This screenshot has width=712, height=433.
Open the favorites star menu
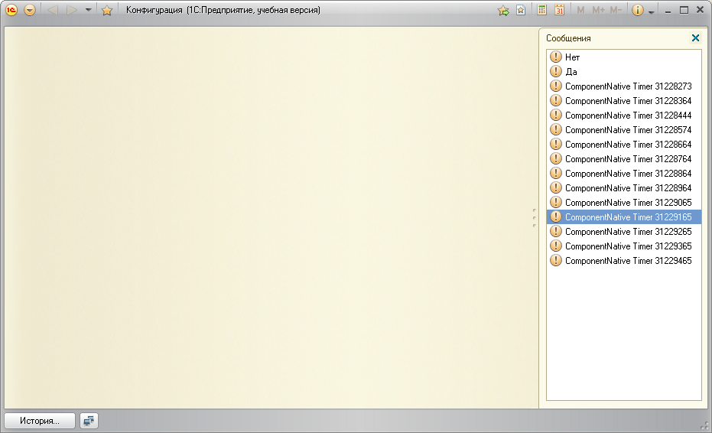click(107, 10)
